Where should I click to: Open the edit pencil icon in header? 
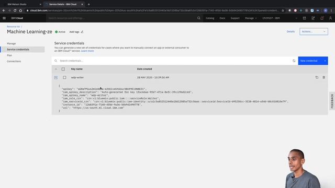[x=313, y=18]
